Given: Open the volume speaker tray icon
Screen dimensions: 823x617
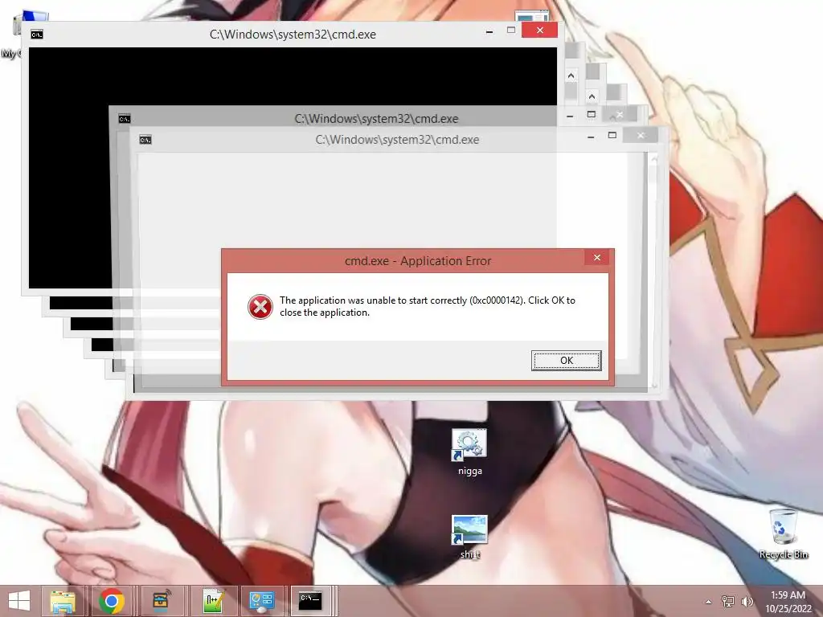Looking at the screenshot, I should [747, 601].
